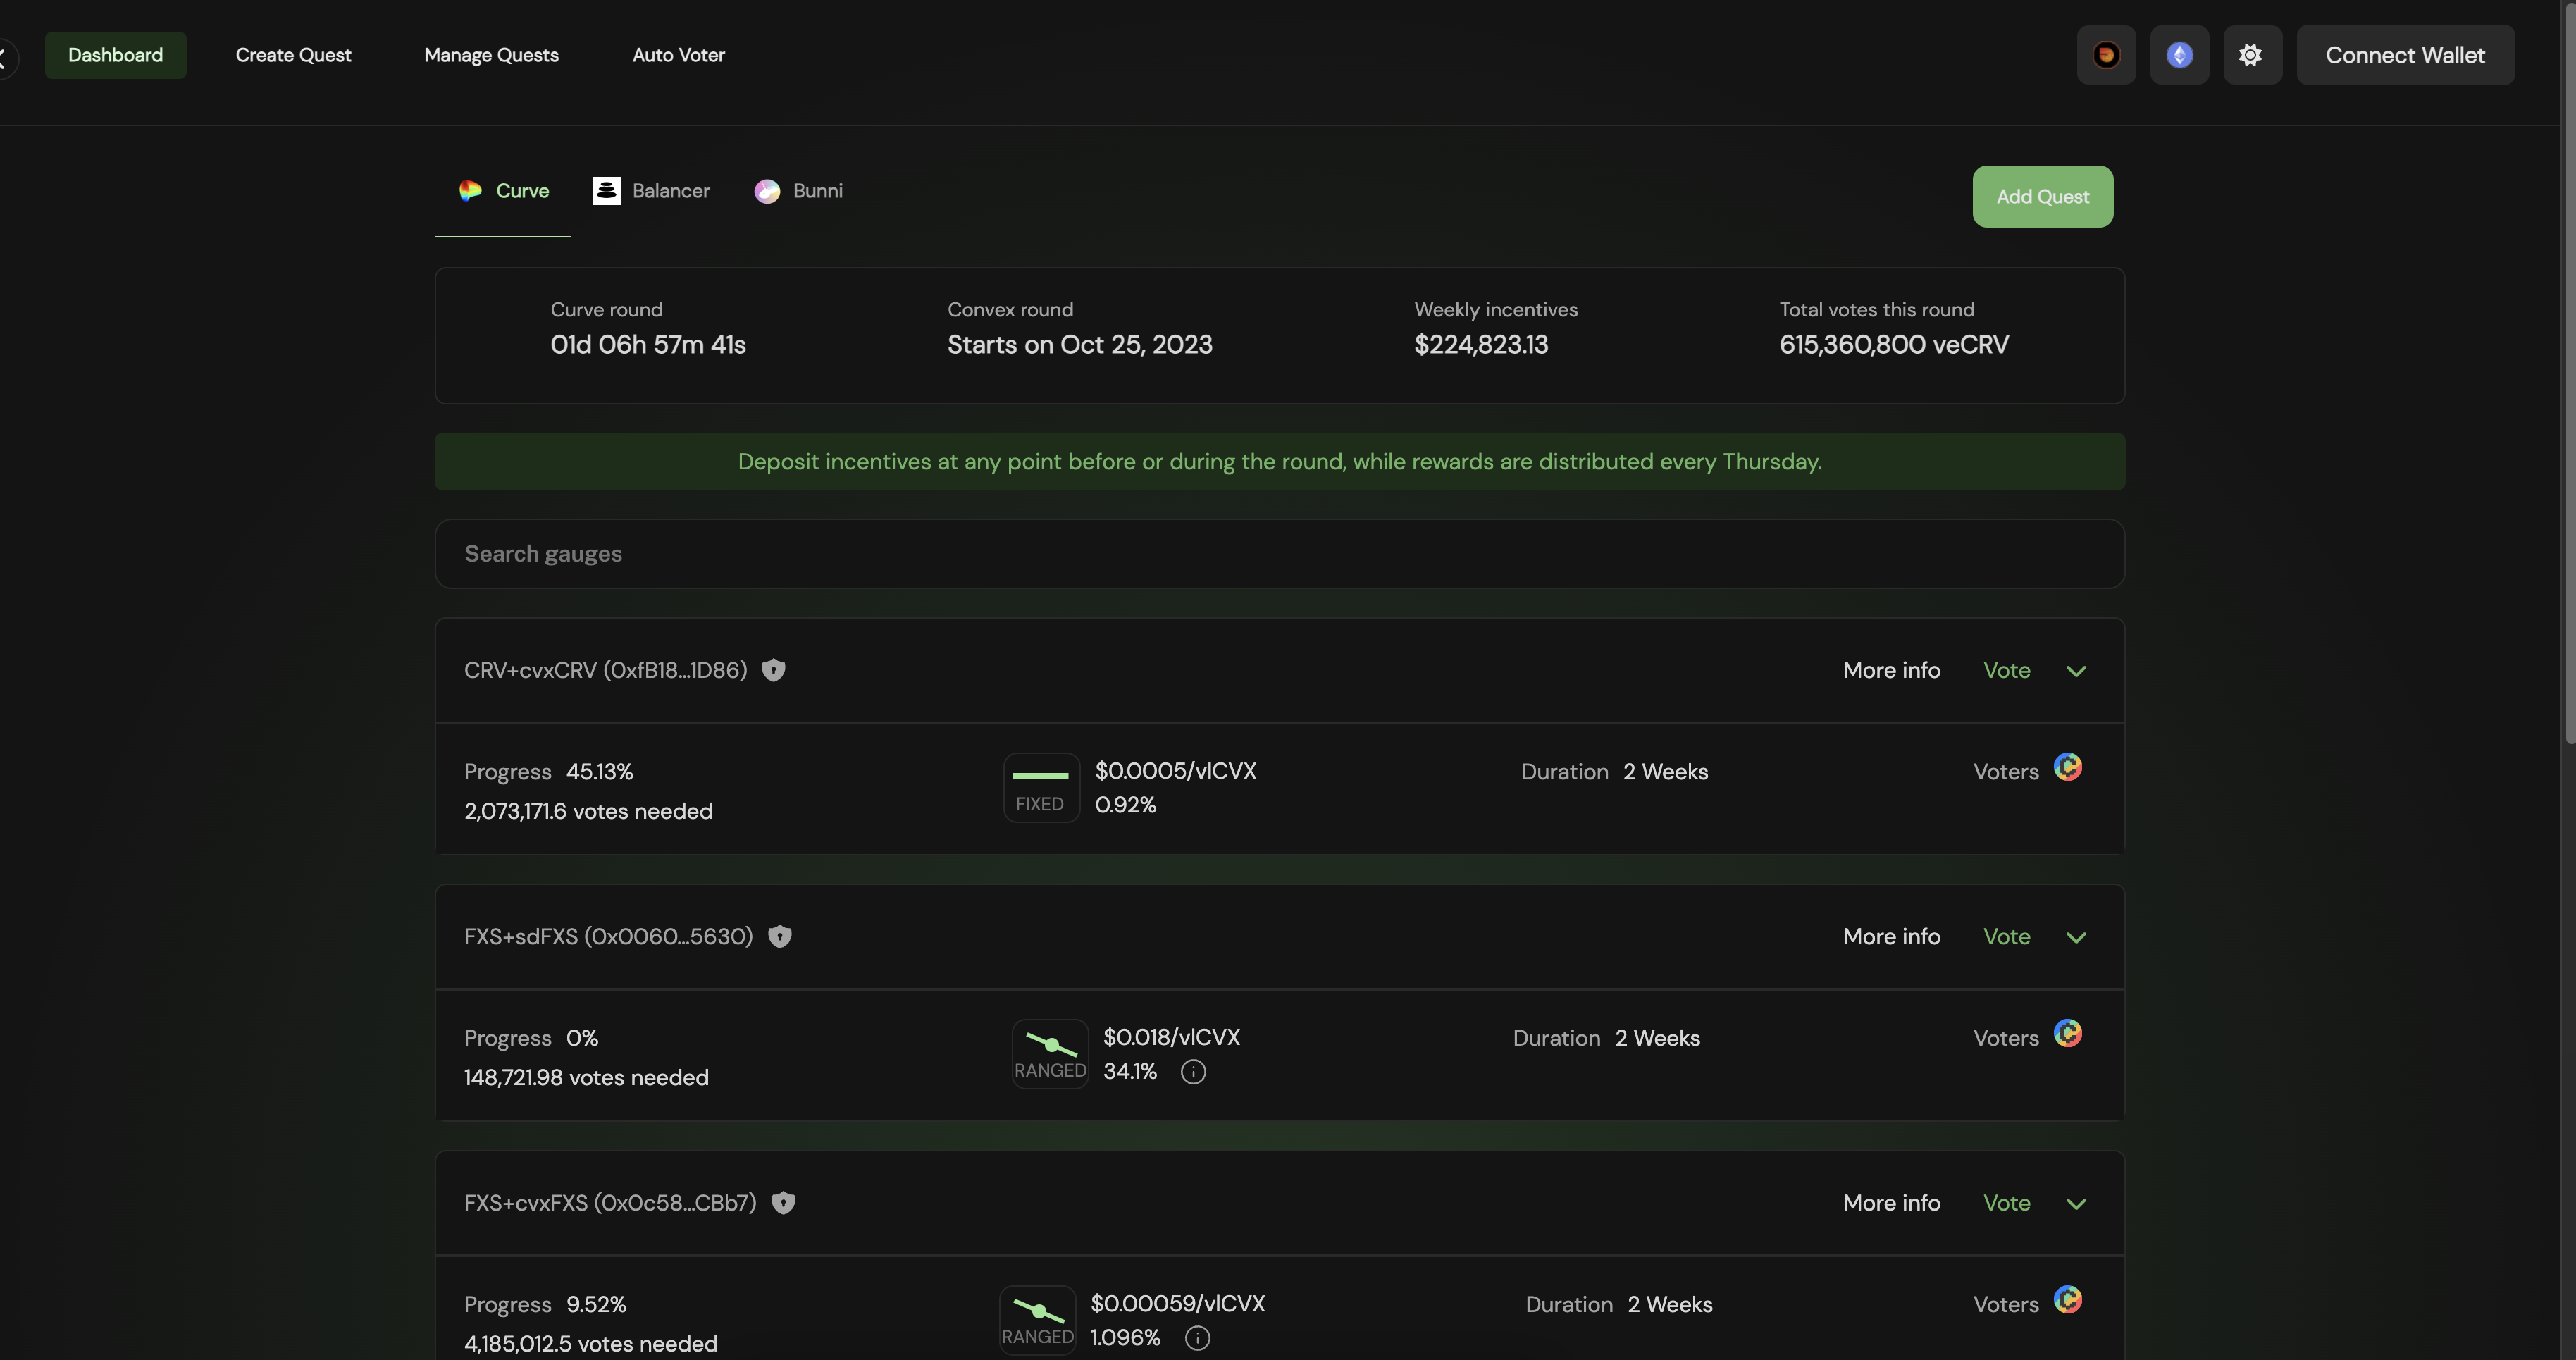The height and width of the screenshot is (1360, 2576).
Task: Click the Balancer logo icon
Action: pyautogui.click(x=606, y=191)
